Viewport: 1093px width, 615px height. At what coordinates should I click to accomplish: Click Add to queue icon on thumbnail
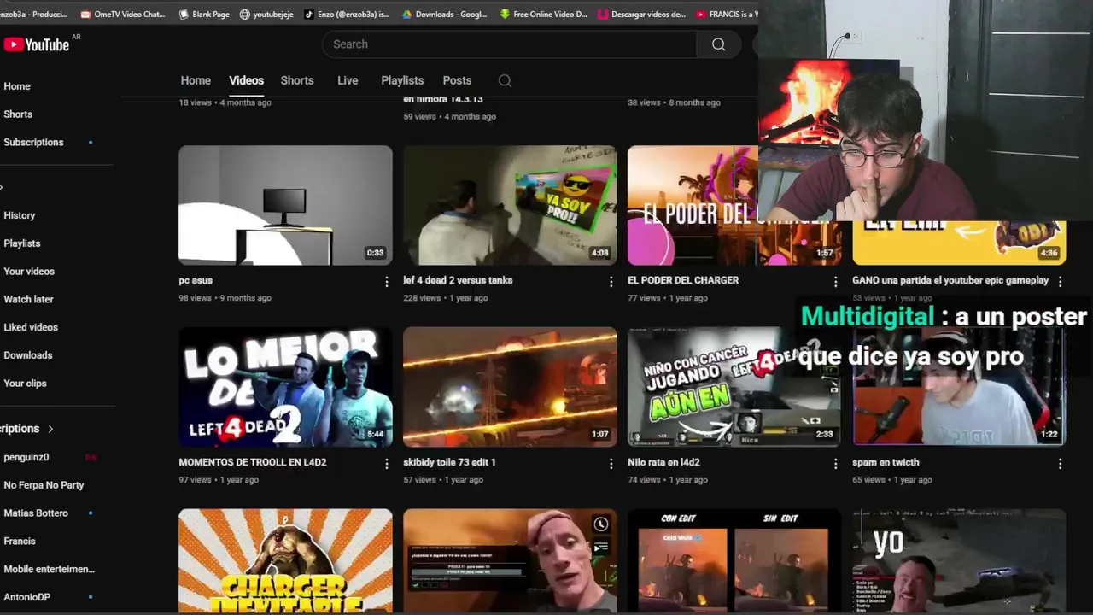pyautogui.click(x=601, y=548)
